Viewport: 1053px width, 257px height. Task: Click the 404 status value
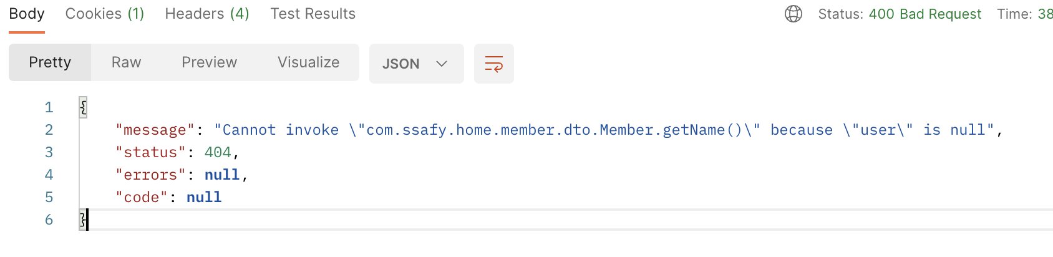pos(218,152)
